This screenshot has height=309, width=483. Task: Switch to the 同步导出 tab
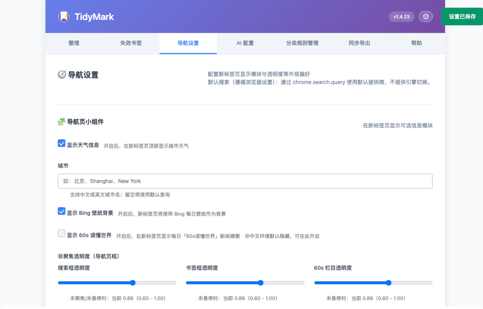click(359, 43)
